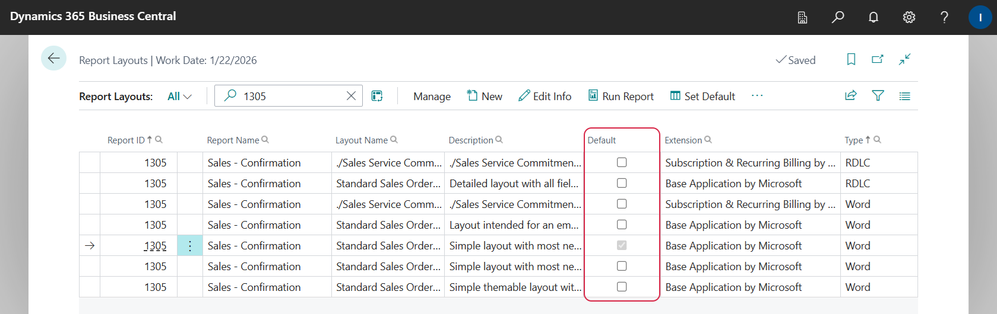Screen dimensions: 997x314
Task: Create a new layout with New
Action: point(485,96)
